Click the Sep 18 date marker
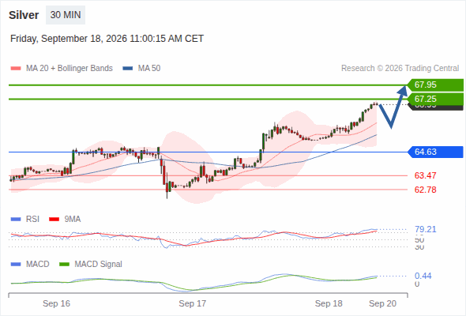Image resolution: width=466 pixels, height=316 pixels. [x=329, y=303]
